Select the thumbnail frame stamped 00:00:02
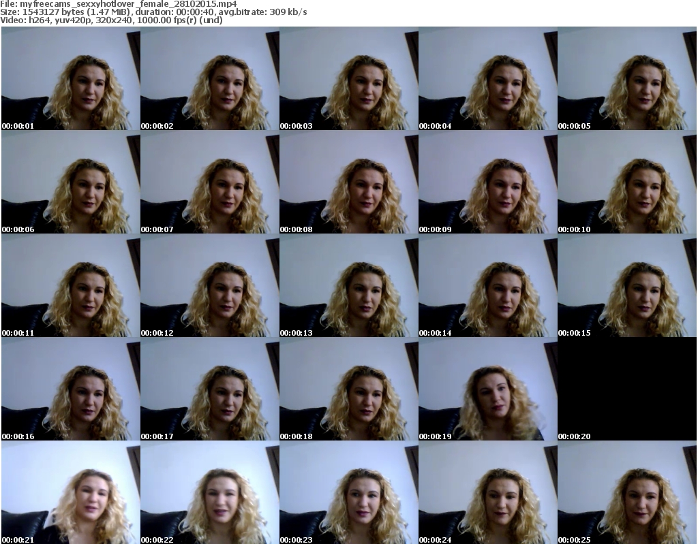 [x=210, y=78]
